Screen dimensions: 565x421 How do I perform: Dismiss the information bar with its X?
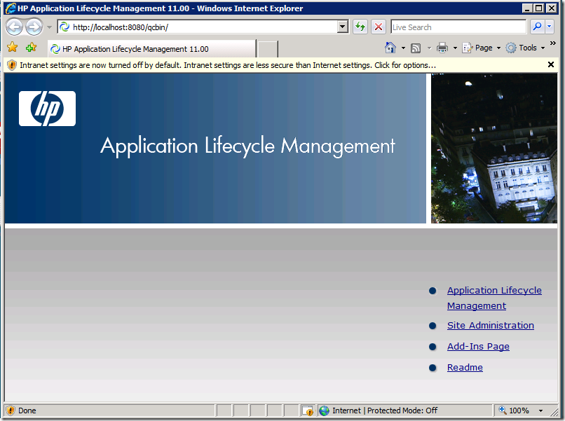[x=550, y=64]
